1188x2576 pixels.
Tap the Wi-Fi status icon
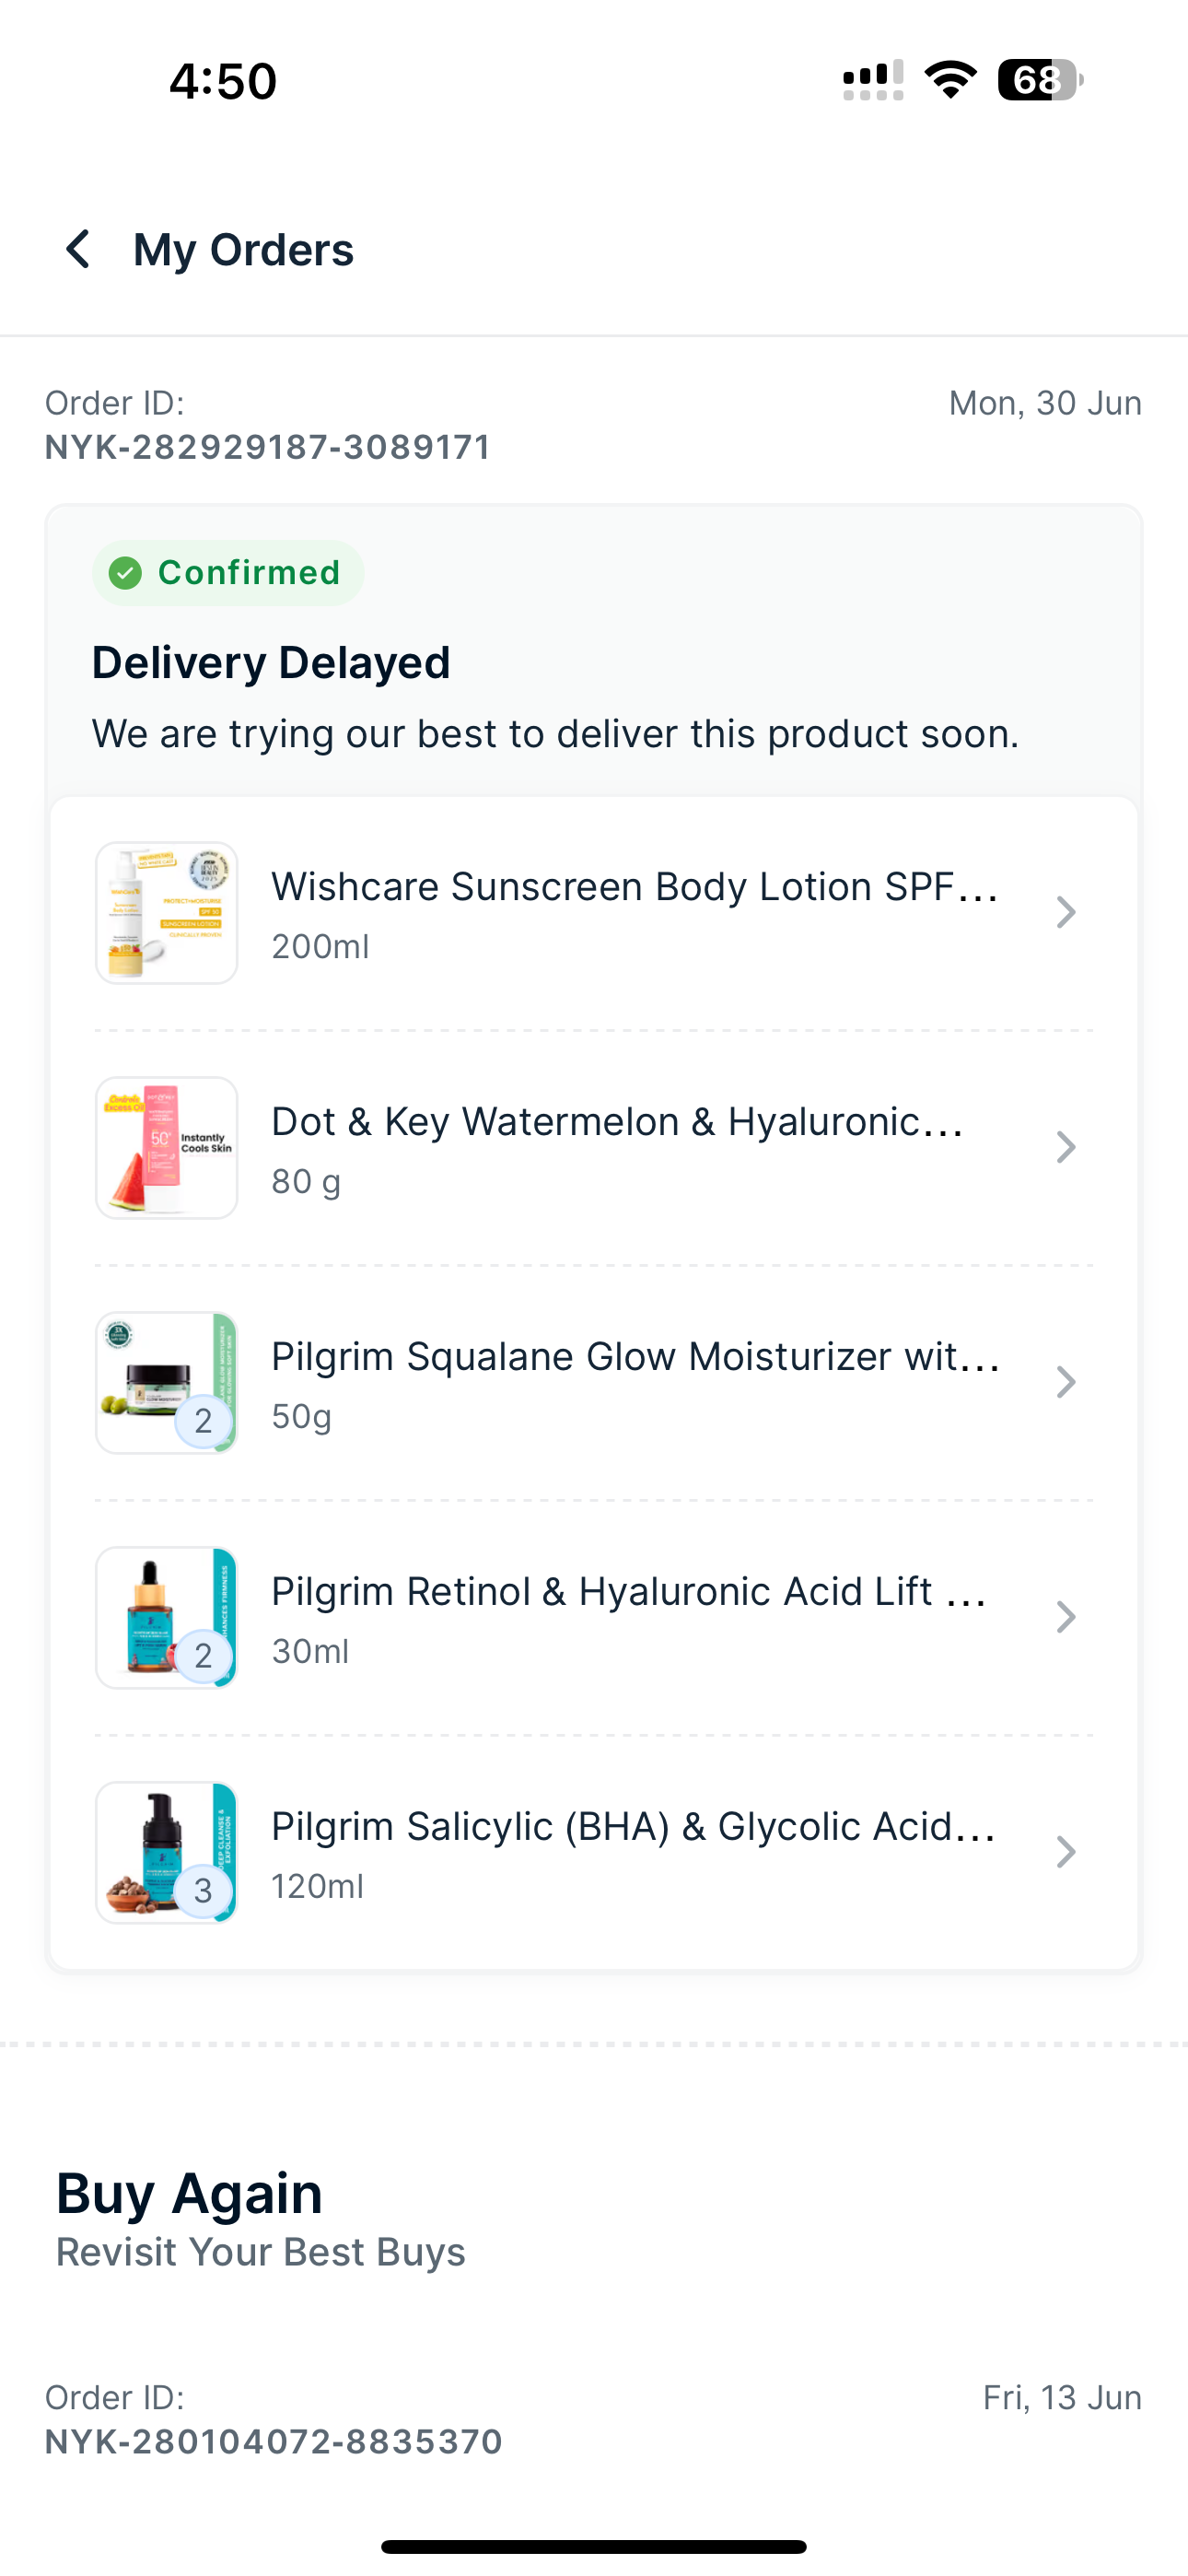click(x=950, y=80)
